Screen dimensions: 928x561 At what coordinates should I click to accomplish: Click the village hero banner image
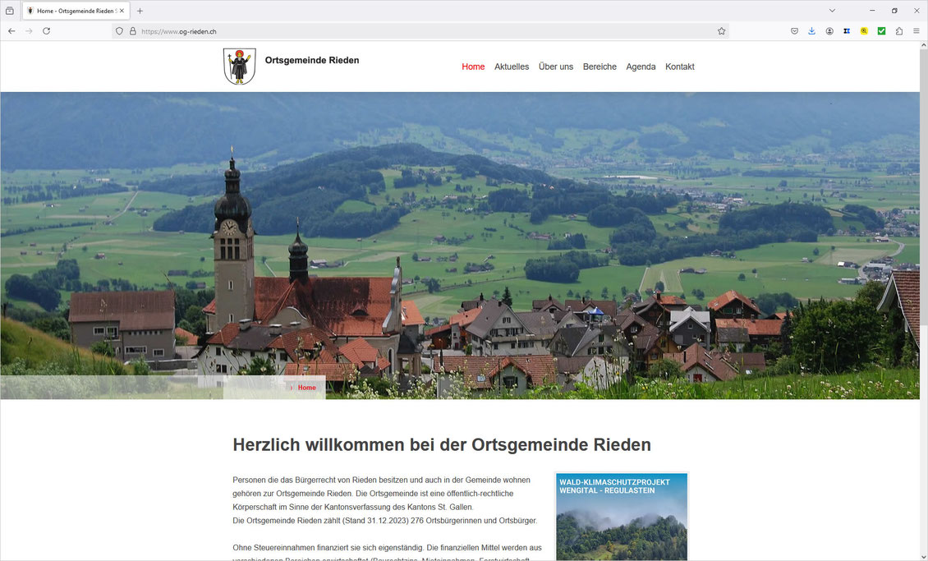coord(460,246)
